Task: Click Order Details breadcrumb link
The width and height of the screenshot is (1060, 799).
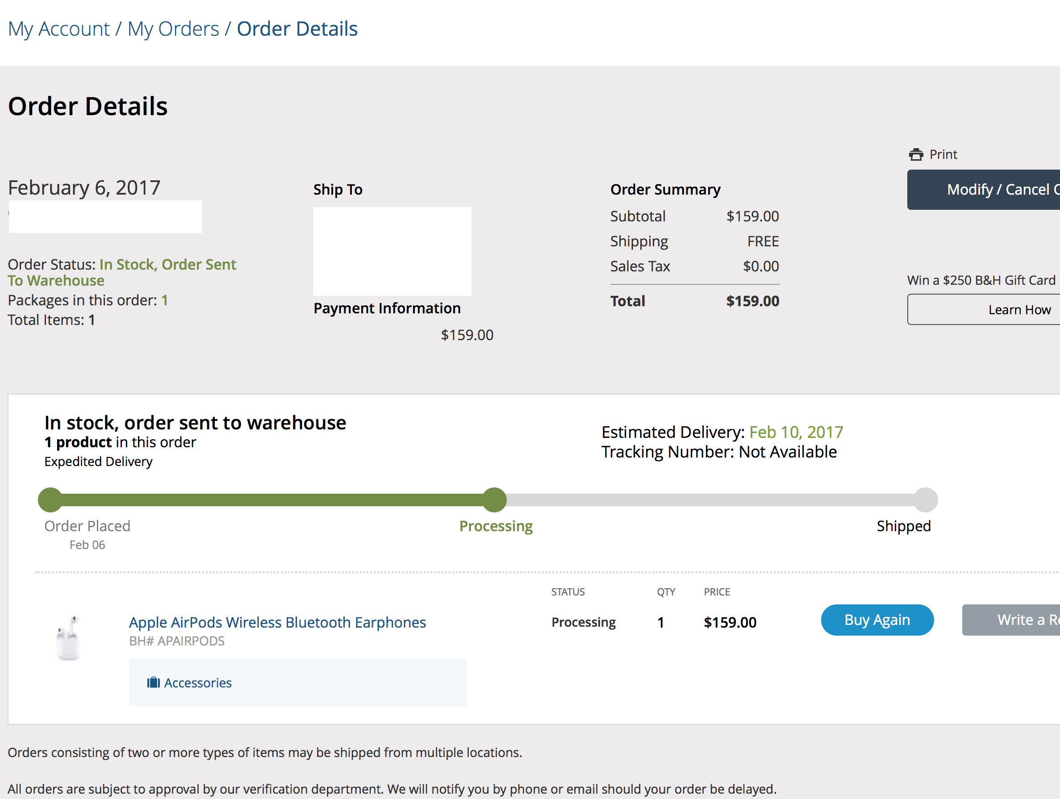Action: (x=297, y=29)
